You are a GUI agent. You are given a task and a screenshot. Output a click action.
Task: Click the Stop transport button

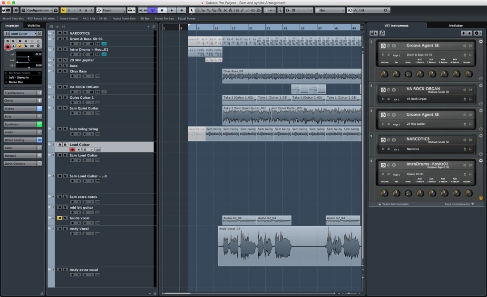pyautogui.click(x=162, y=10)
